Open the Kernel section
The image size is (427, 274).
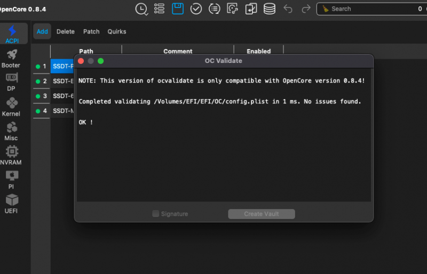(11, 107)
